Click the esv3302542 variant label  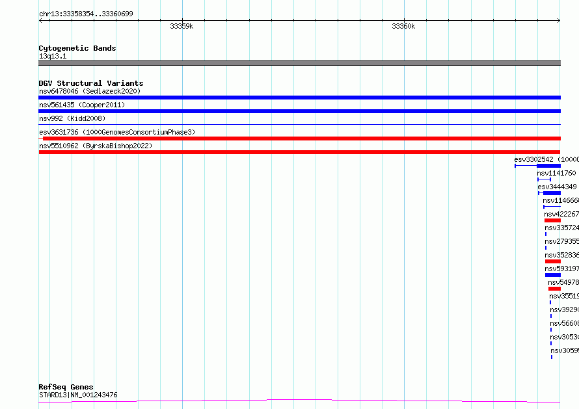tap(546, 159)
